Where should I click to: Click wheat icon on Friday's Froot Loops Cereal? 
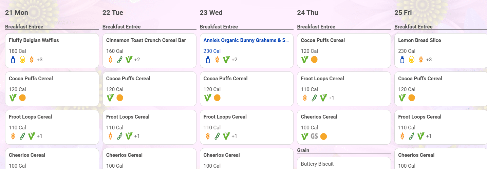[x=402, y=136]
